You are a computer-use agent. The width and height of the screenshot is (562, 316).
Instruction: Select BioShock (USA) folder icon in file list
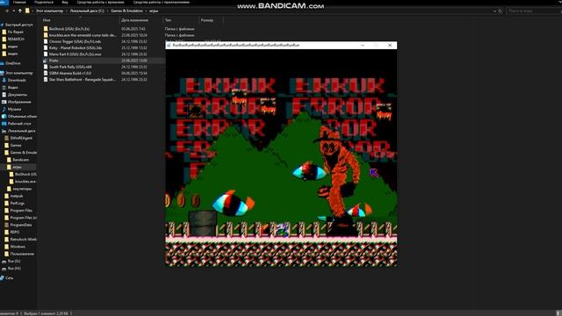pos(46,29)
